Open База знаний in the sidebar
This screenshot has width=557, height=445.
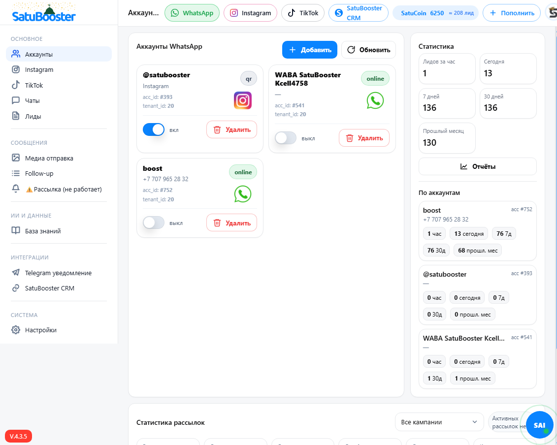point(42,230)
